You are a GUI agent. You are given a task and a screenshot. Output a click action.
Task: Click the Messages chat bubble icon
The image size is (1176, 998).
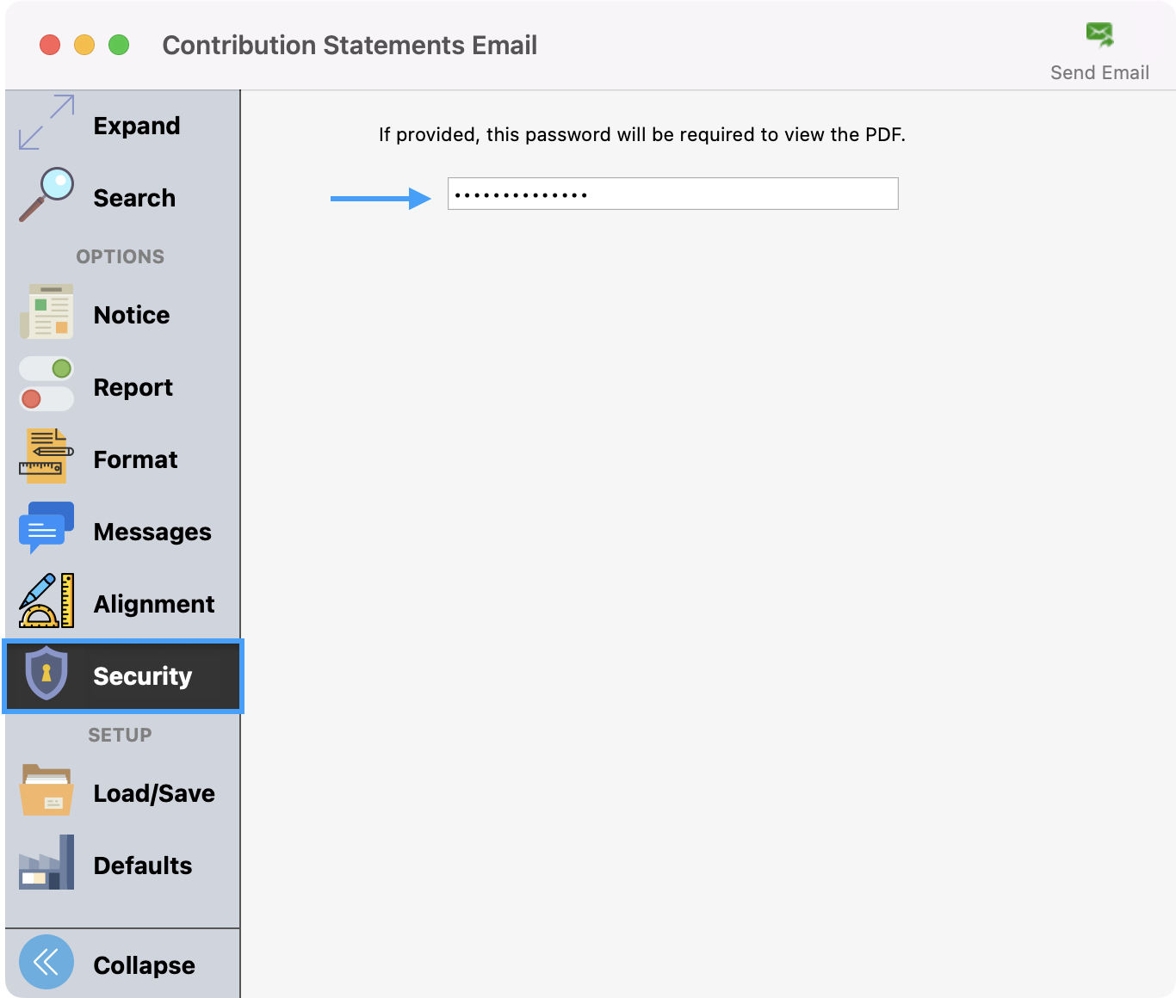[46, 528]
